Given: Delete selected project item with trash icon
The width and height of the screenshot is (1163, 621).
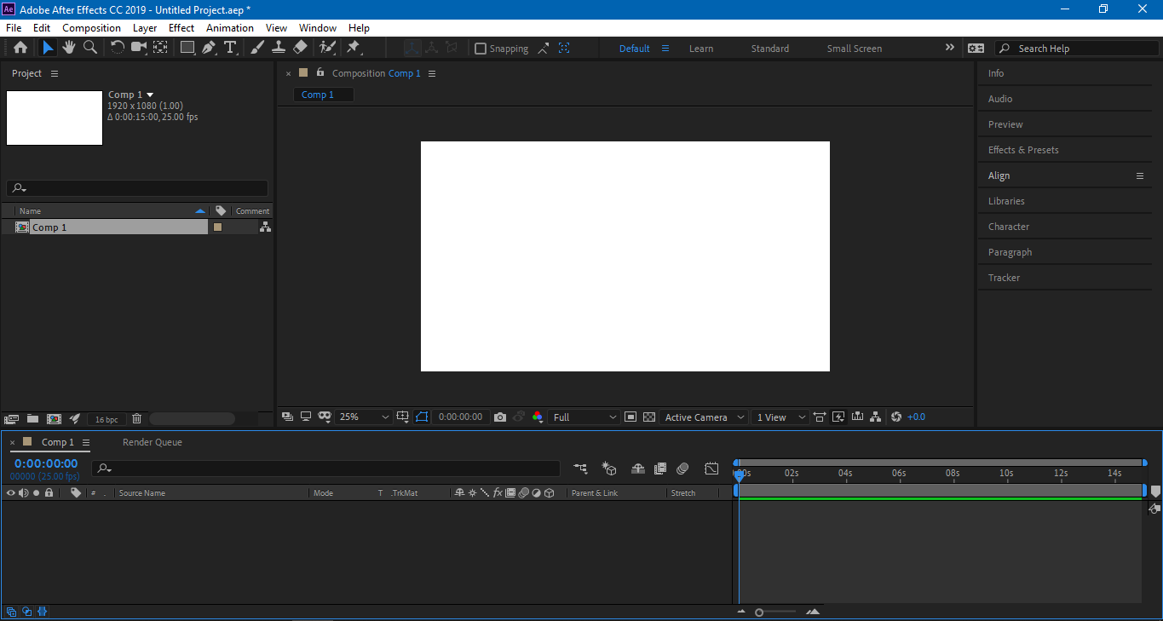Looking at the screenshot, I should [x=136, y=419].
